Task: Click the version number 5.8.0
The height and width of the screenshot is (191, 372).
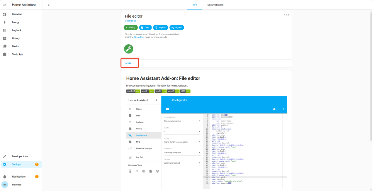Action: tap(286, 15)
